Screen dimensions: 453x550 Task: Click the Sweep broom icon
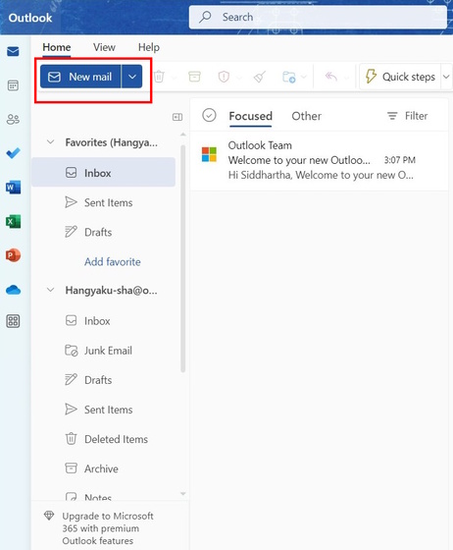(260, 77)
